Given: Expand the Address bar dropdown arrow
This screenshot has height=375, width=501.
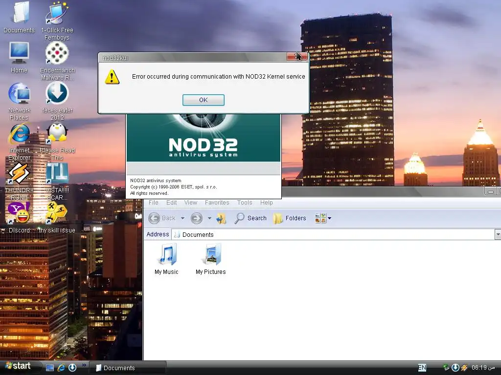Looking at the screenshot, I should 498,234.
